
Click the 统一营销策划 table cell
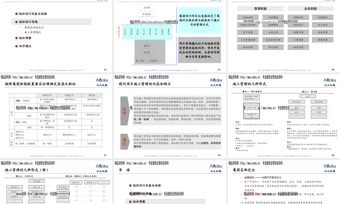click(47, 127)
